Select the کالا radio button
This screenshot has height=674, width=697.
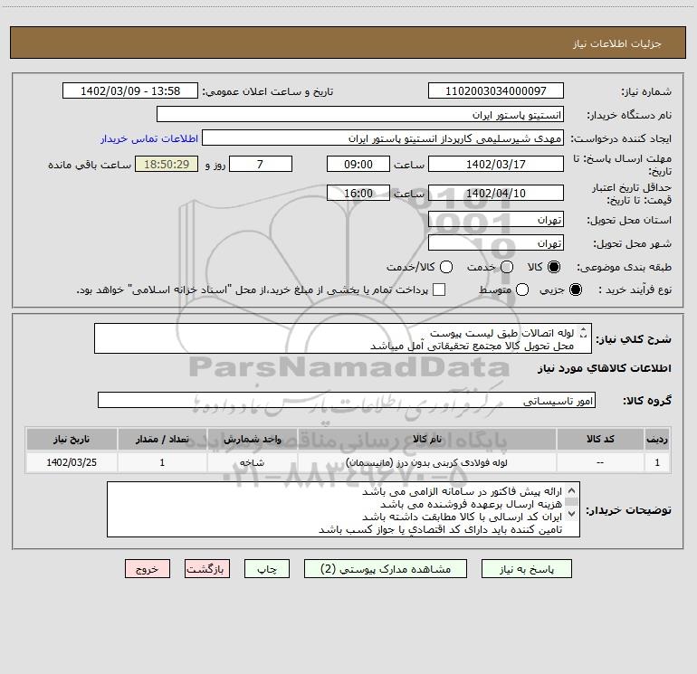coord(554,267)
